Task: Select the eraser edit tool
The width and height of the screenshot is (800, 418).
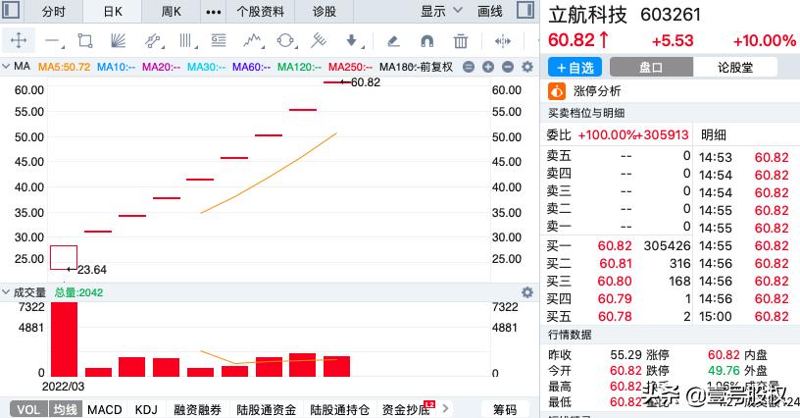Action: 393,41
